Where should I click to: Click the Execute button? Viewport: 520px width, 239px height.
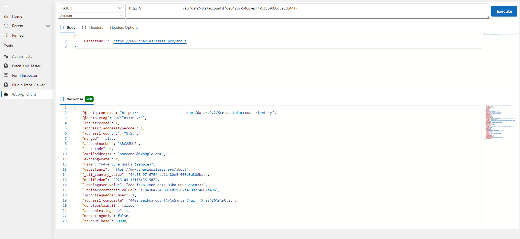[504, 11]
